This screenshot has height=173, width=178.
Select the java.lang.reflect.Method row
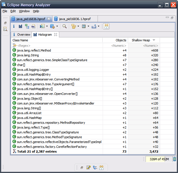[34, 50]
